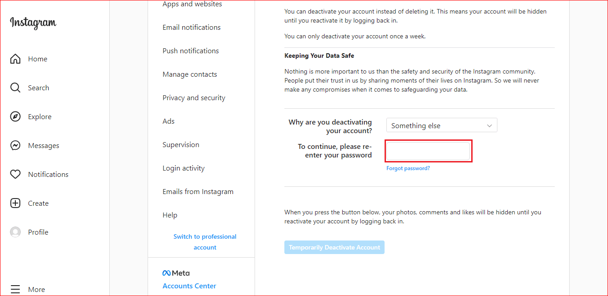This screenshot has height=296, width=608.
Task: Click the Notifications heart icon
Action: (15, 175)
